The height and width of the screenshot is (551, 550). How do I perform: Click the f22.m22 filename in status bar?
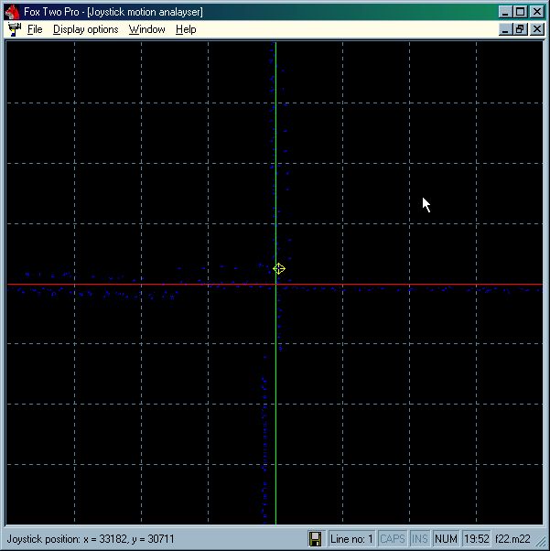[512, 539]
